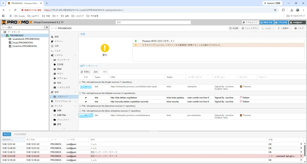This screenshot has height=164, width=307.
Task: Expand the proxmox.sources file group
Action: 80,106
